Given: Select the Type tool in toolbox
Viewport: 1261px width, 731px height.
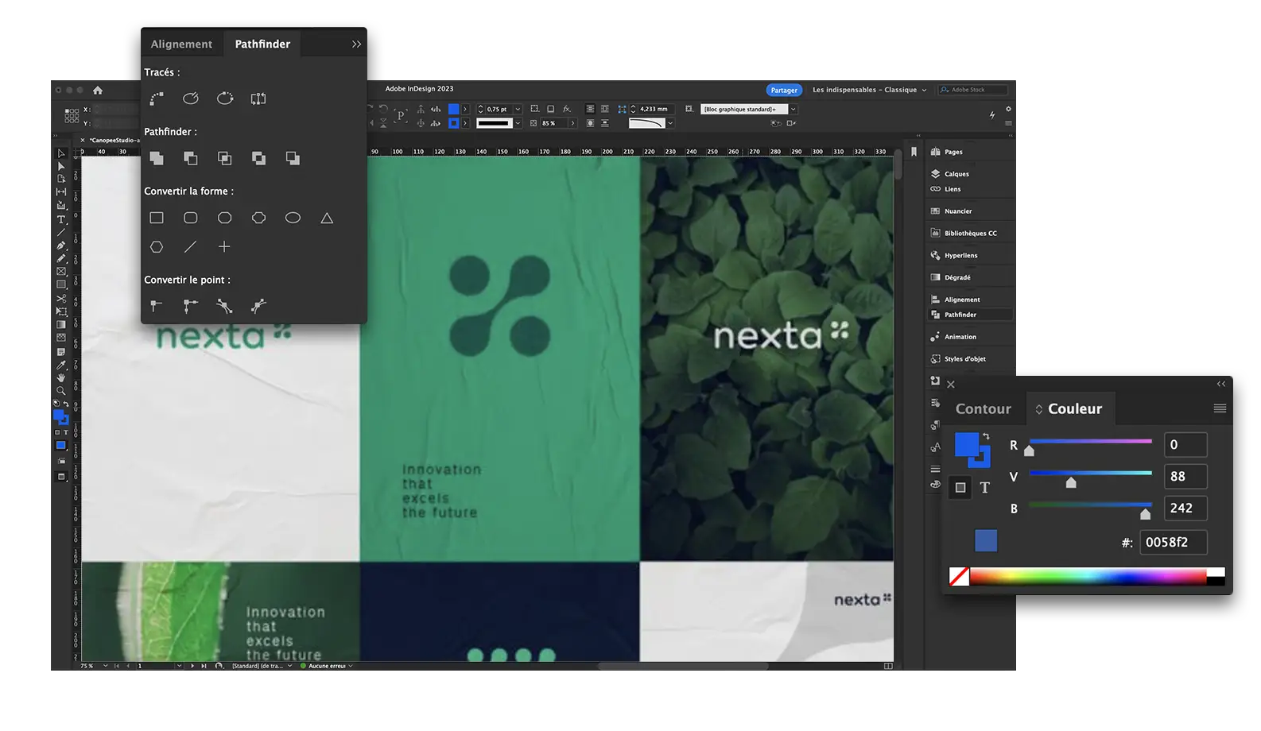Looking at the screenshot, I should [61, 219].
